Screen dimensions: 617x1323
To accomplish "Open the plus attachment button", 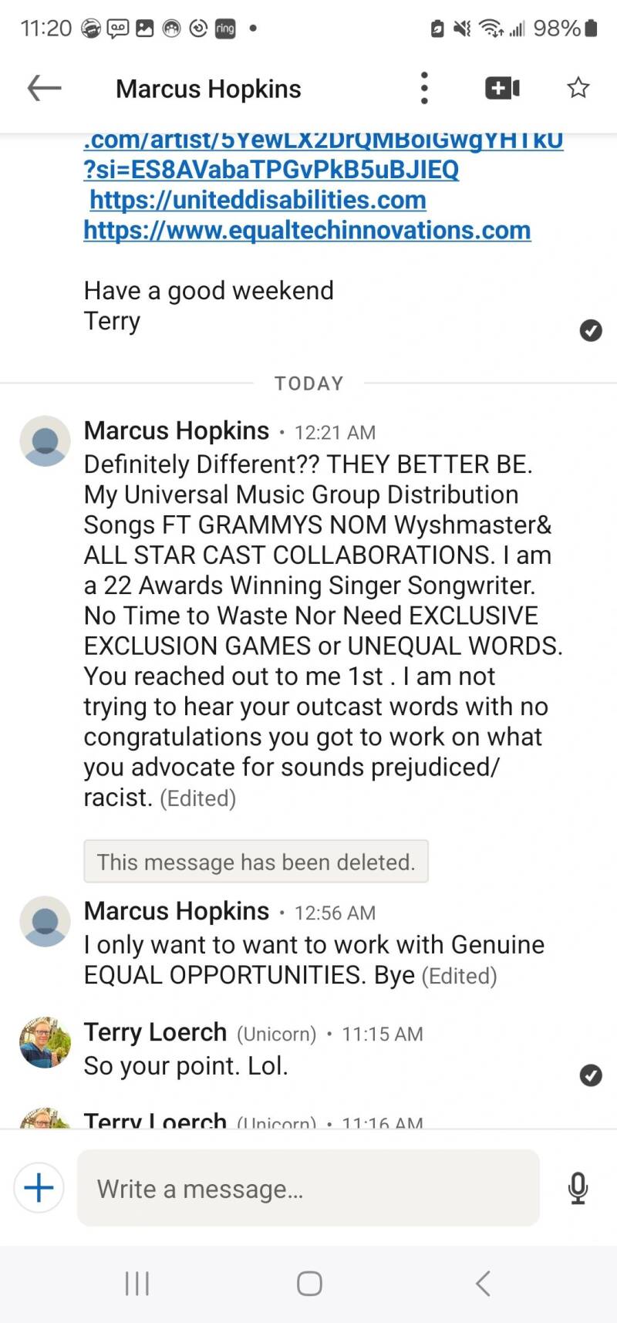I will tap(39, 1187).
